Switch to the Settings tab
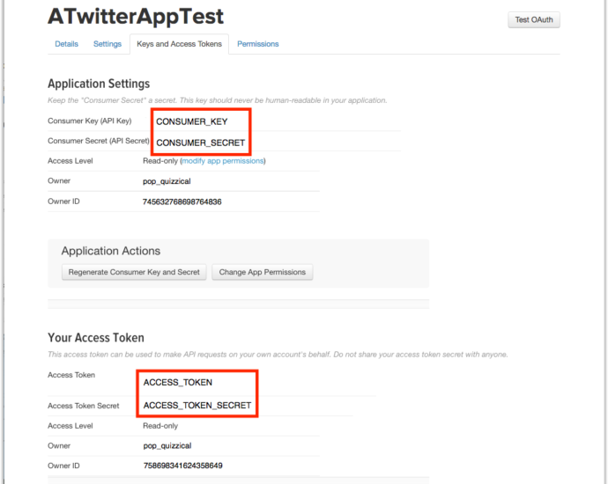 (108, 44)
